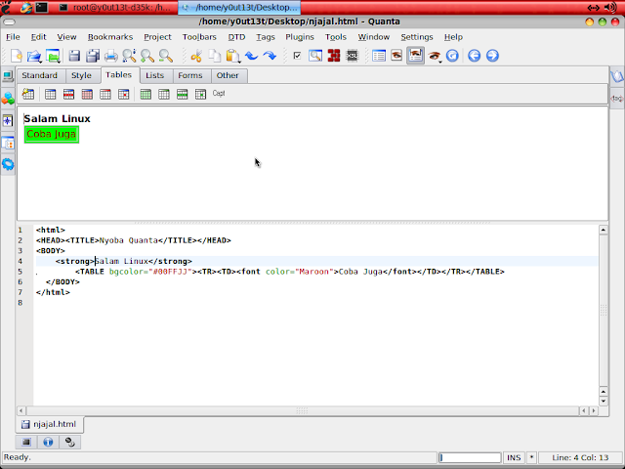Open dropdown of the eye preview icon

[440, 61]
